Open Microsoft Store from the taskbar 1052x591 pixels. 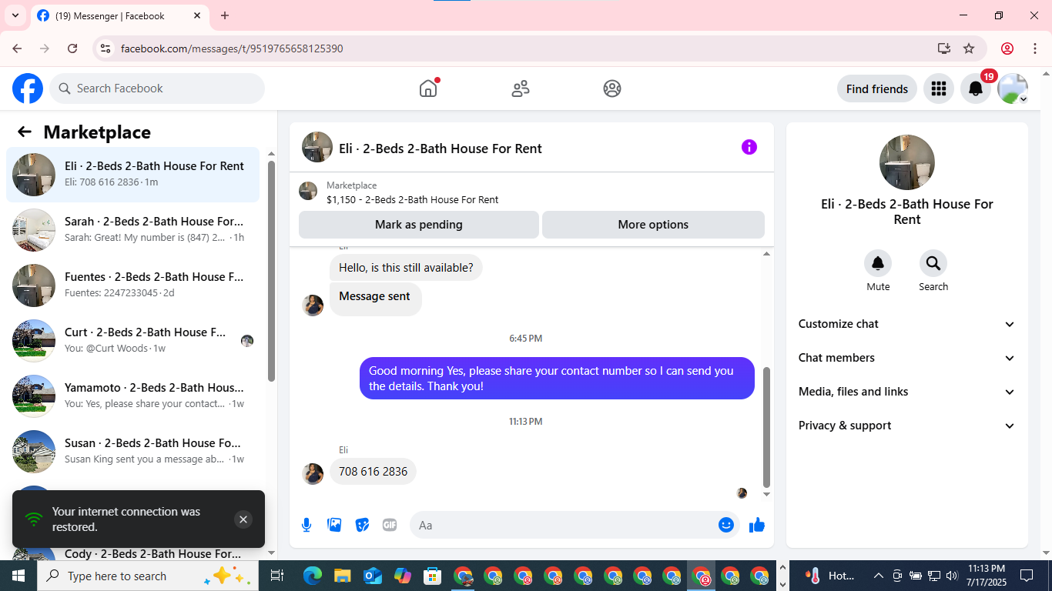point(433,576)
